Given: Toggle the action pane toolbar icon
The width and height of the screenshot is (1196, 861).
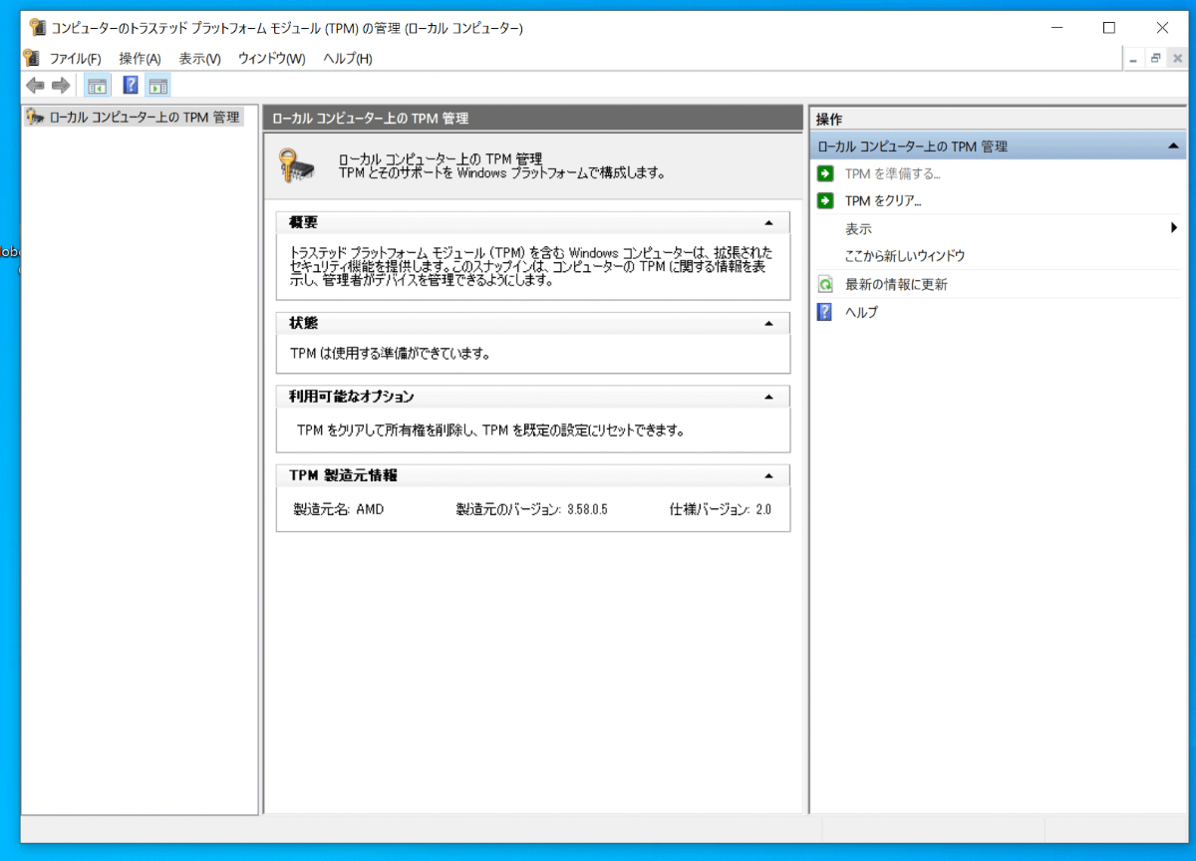Looking at the screenshot, I should pos(158,85).
